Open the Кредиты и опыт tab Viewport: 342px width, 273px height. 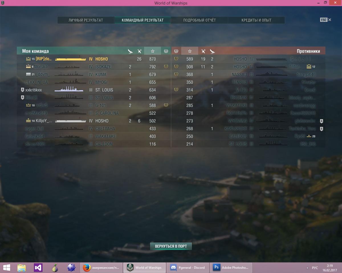click(256, 20)
